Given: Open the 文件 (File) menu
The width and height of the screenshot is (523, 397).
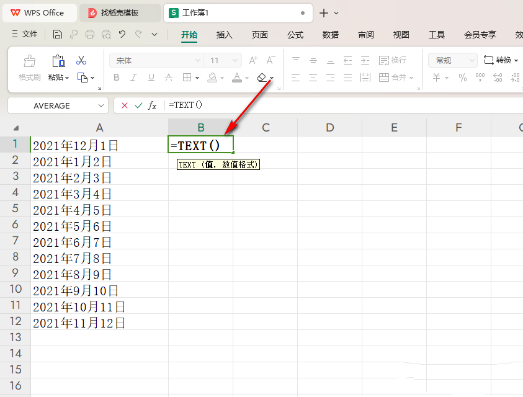Looking at the screenshot, I should coord(25,34).
